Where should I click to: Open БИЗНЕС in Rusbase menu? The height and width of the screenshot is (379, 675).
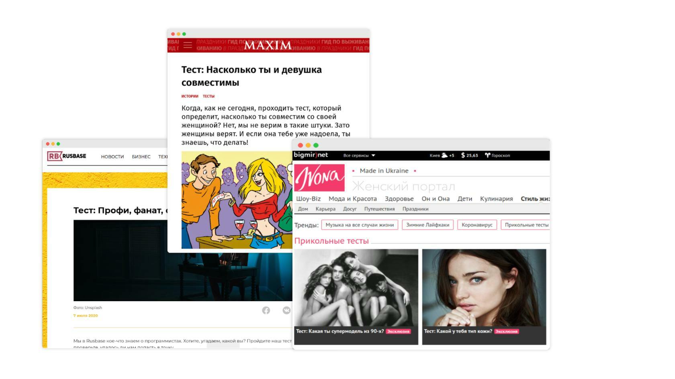click(141, 157)
